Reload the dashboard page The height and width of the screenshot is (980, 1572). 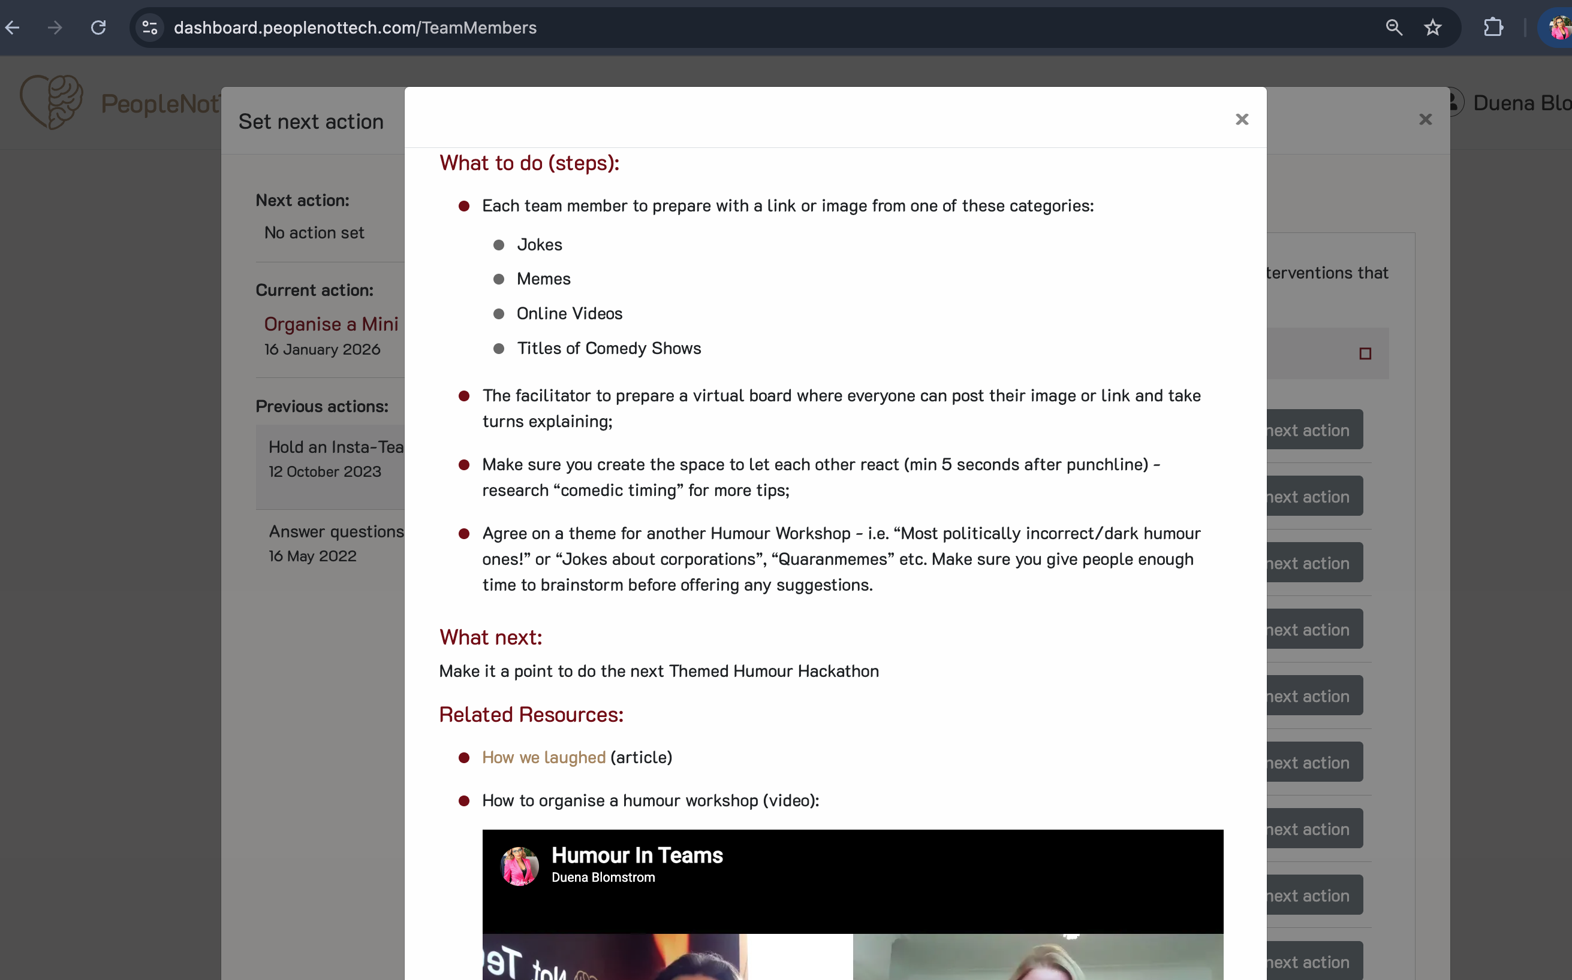98,27
